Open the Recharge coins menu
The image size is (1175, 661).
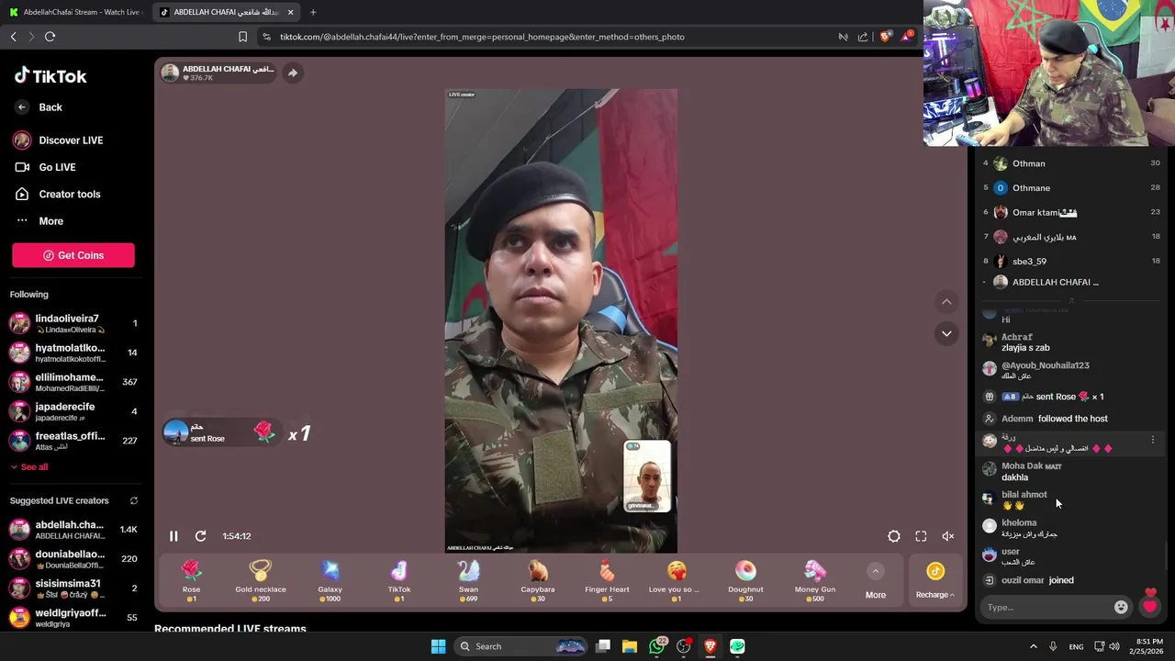click(x=934, y=582)
